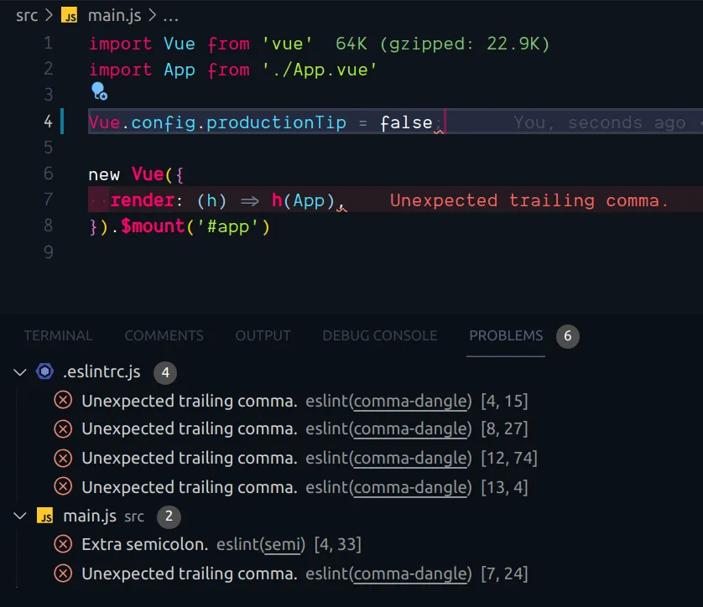The width and height of the screenshot is (703, 607).
Task: Click the '64K (gzipped: 22.9K)' import cost text
Action: [442, 44]
